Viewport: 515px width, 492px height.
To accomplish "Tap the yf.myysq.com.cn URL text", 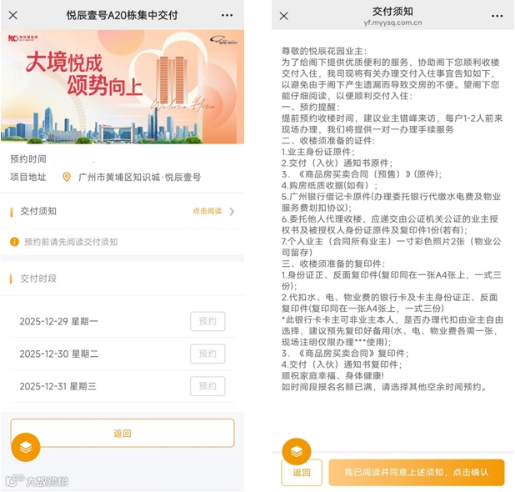I will pos(392,23).
